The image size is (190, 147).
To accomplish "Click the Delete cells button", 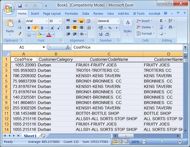I will (x=145, y=27).
